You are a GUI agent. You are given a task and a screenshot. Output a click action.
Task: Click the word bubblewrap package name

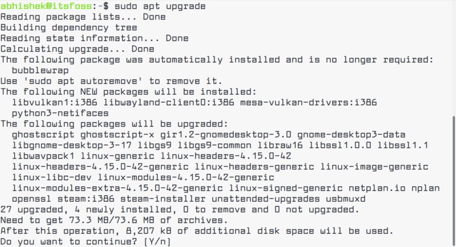pos(40,70)
